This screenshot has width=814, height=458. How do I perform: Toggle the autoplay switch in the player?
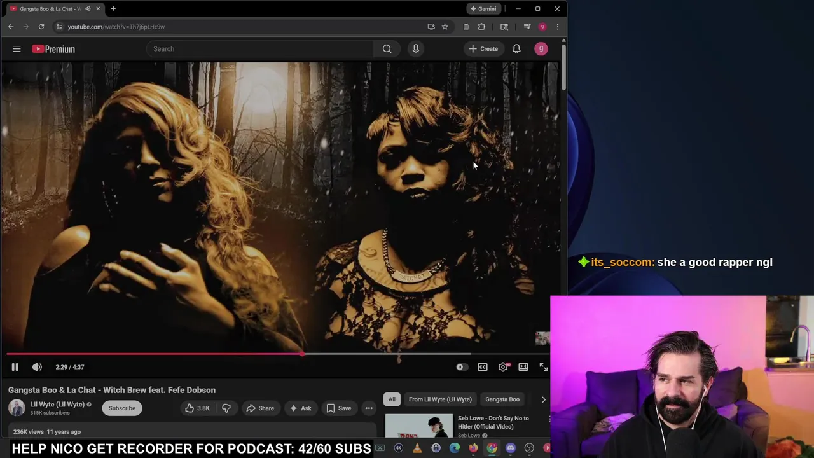[x=461, y=367]
